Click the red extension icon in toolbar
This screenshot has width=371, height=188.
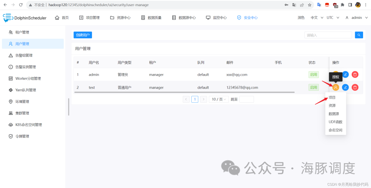pyautogui.click(x=327, y=5)
